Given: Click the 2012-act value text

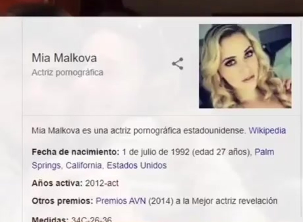Looking at the screenshot, I should pos(102,183).
